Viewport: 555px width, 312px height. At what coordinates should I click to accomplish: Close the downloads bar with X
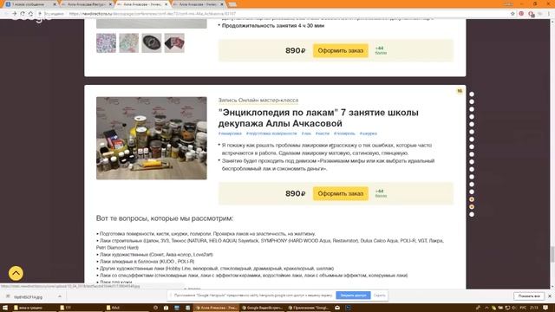tap(550, 296)
